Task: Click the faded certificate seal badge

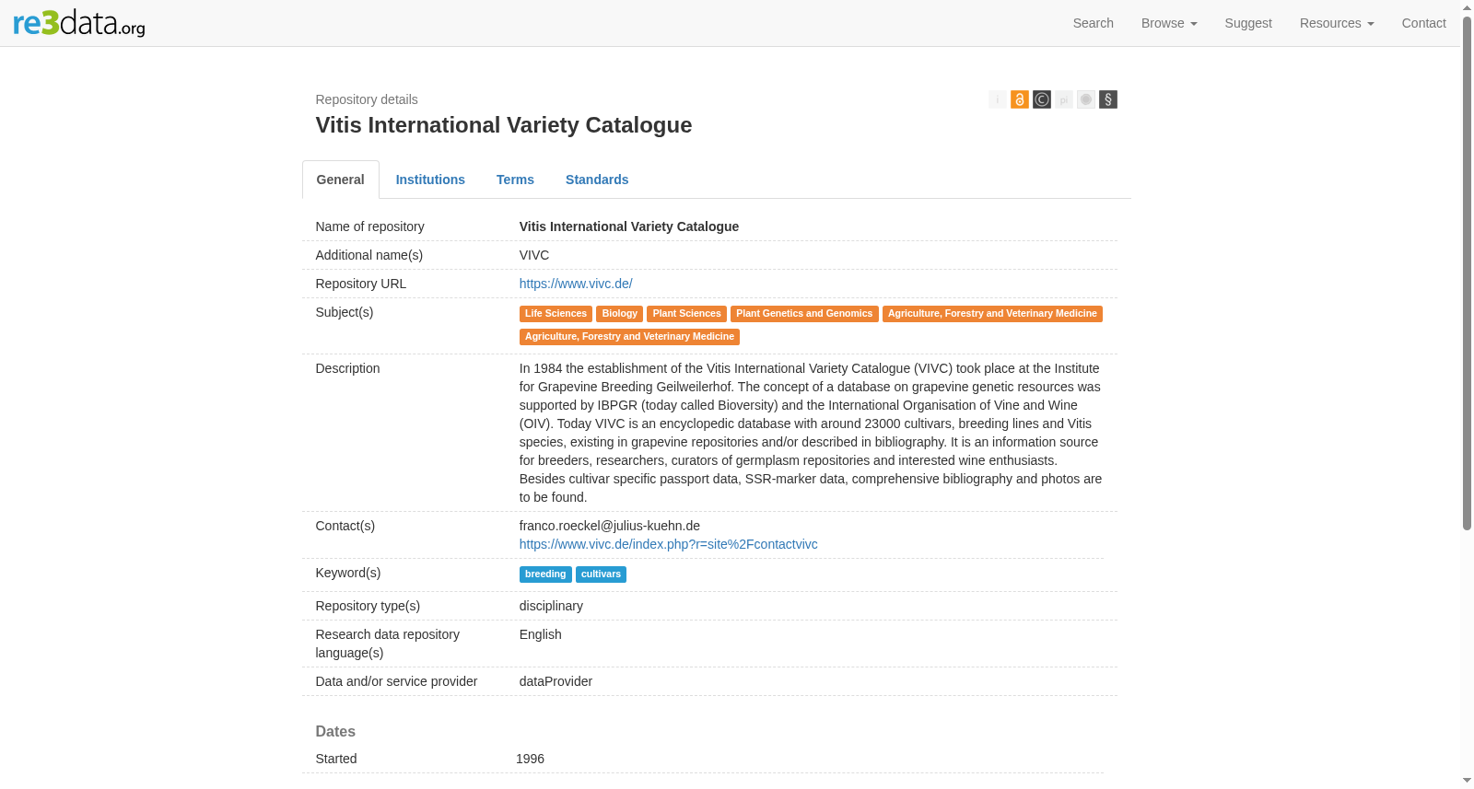Action: point(1086,99)
